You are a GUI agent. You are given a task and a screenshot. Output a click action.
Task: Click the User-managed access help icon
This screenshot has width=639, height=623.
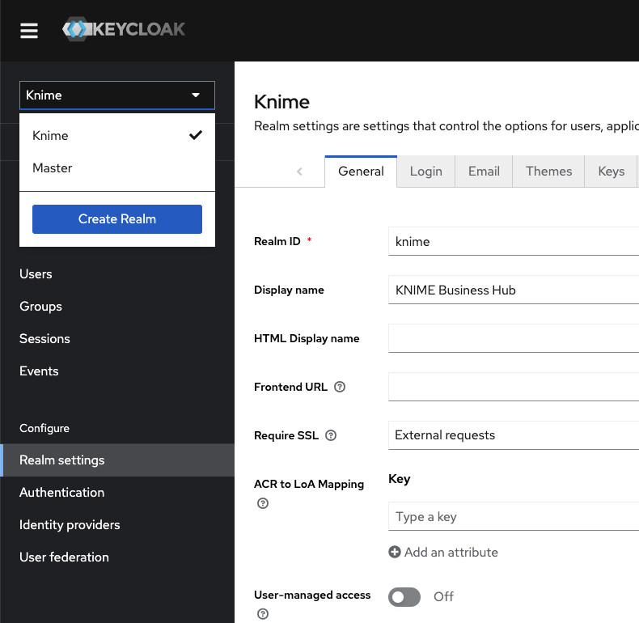pyautogui.click(x=262, y=614)
